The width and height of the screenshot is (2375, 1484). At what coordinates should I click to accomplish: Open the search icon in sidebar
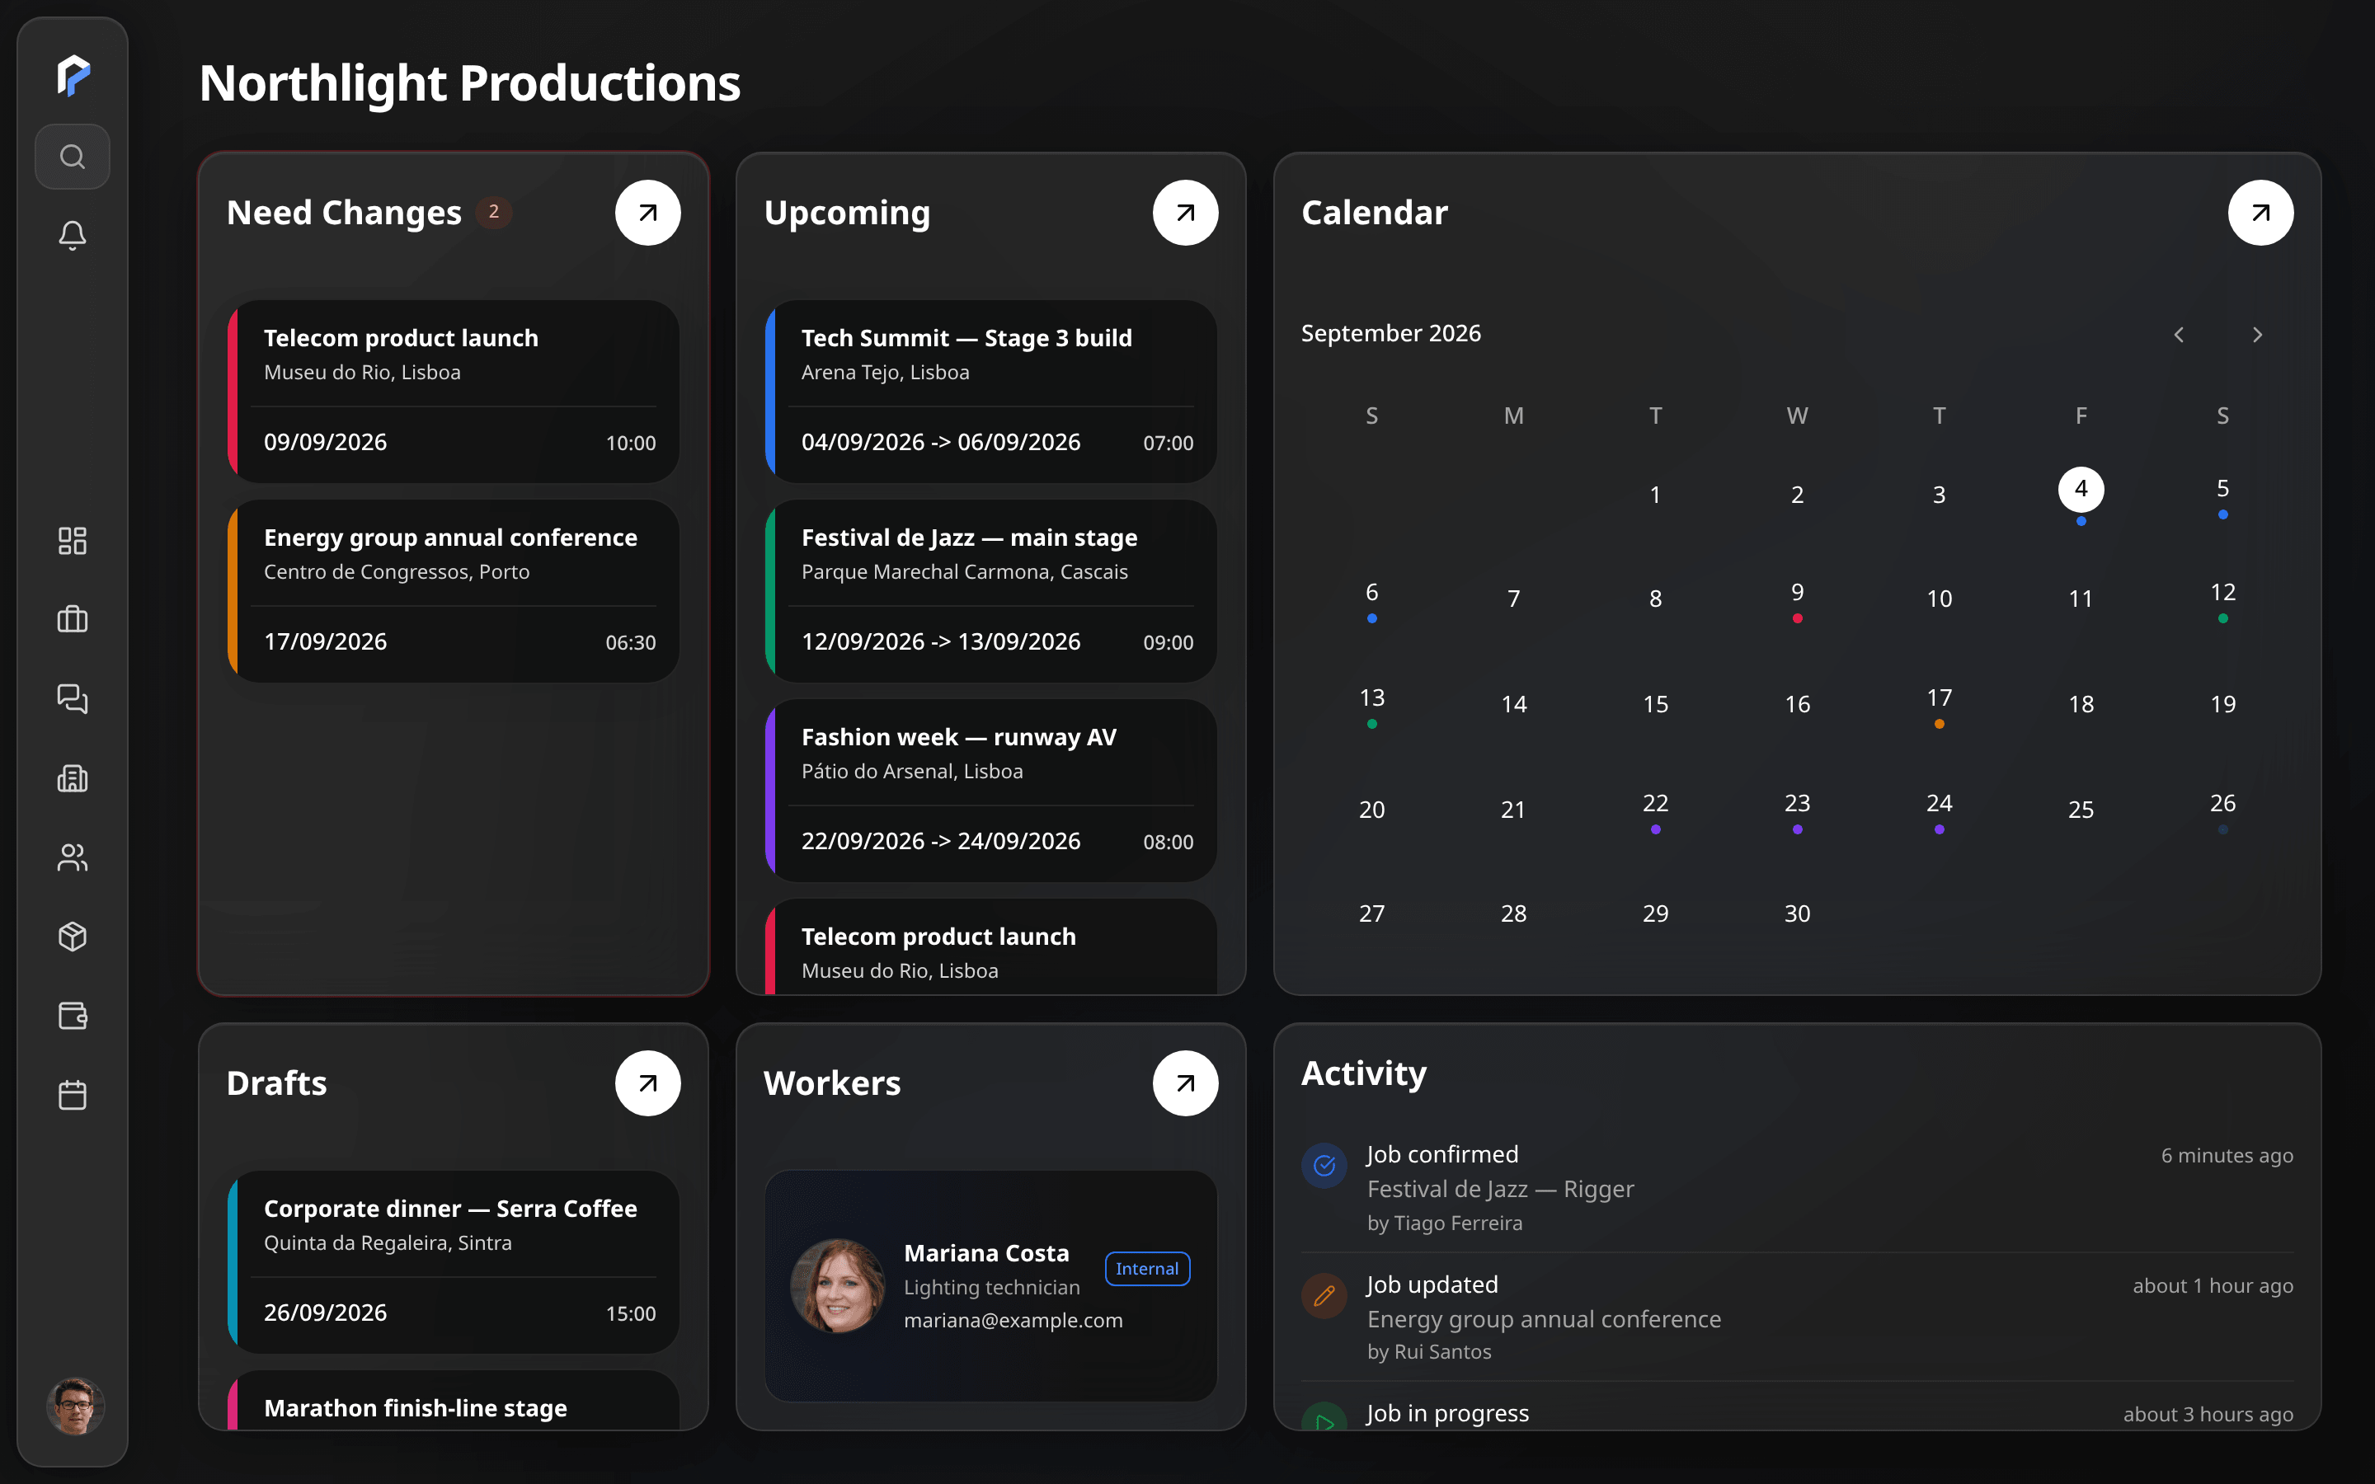tap(73, 157)
